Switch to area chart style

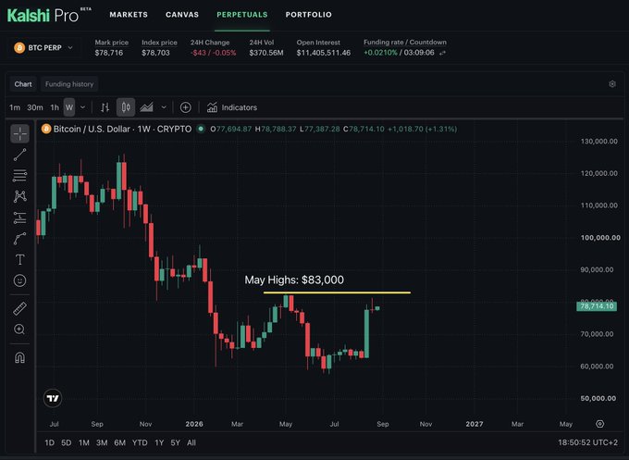tap(146, 107)
